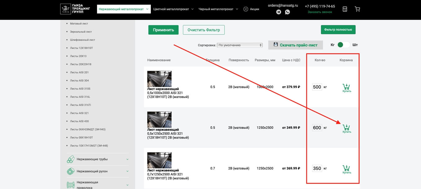Buy the 0,7x1250x2500 sheet via cart icon

click(347, 170)
